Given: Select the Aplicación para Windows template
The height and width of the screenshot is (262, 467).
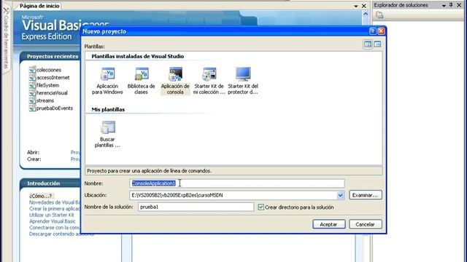Looking at the screenshot, I should (x=107, y=81).
